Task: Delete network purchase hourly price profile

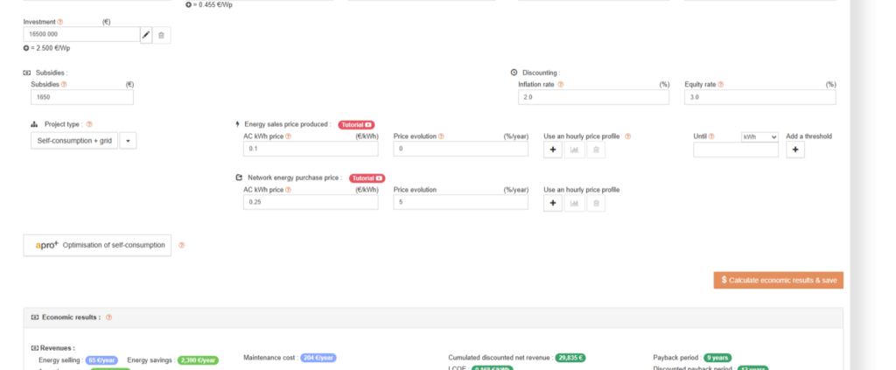Action: click(x=596, y=203)
